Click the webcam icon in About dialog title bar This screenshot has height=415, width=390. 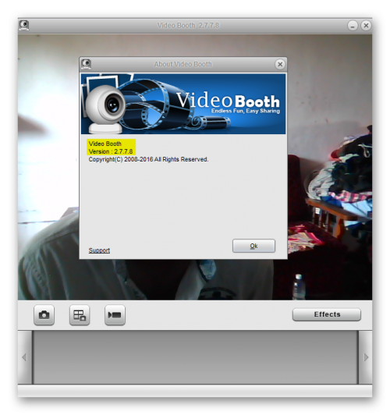[86, 64]
